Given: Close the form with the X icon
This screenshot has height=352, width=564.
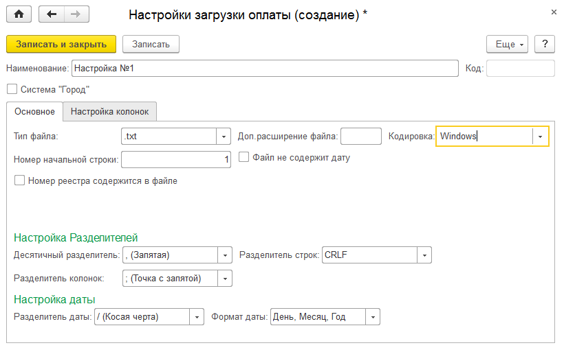Looking at the screenshot, I should point(554,12).
